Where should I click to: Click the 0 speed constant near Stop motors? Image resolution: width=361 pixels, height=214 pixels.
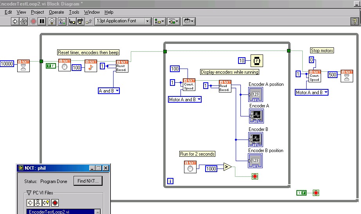pos(311,60)
